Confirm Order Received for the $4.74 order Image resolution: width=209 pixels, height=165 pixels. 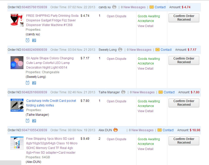point(184,18)
